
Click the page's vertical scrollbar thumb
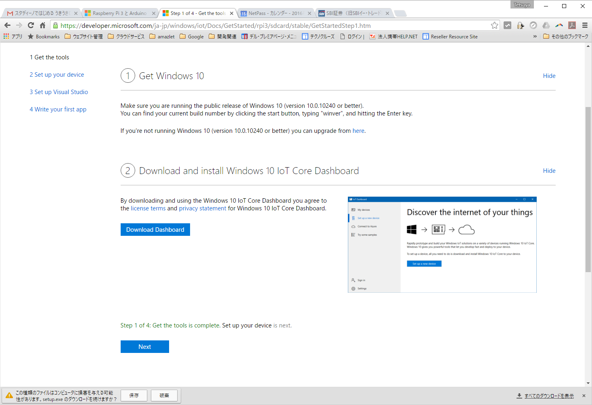tap(588, 190)
